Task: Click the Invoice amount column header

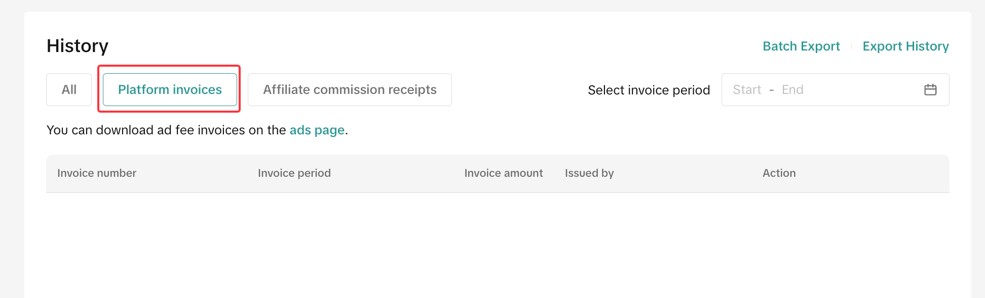Action: (x=503, y=173)
